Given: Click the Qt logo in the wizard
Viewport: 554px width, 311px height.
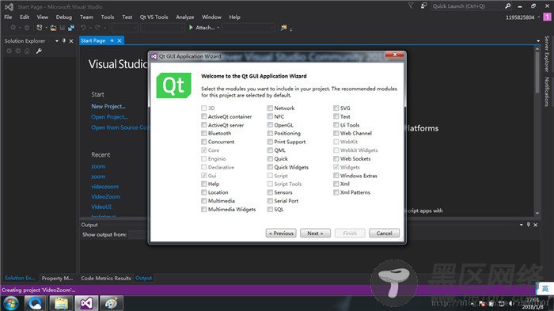Looking at the screenshot, I should (173, 85).
